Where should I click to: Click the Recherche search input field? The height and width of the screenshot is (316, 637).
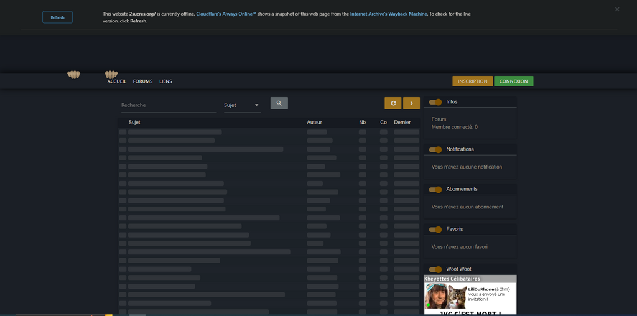pyautogui.click(x=168, y=105)
